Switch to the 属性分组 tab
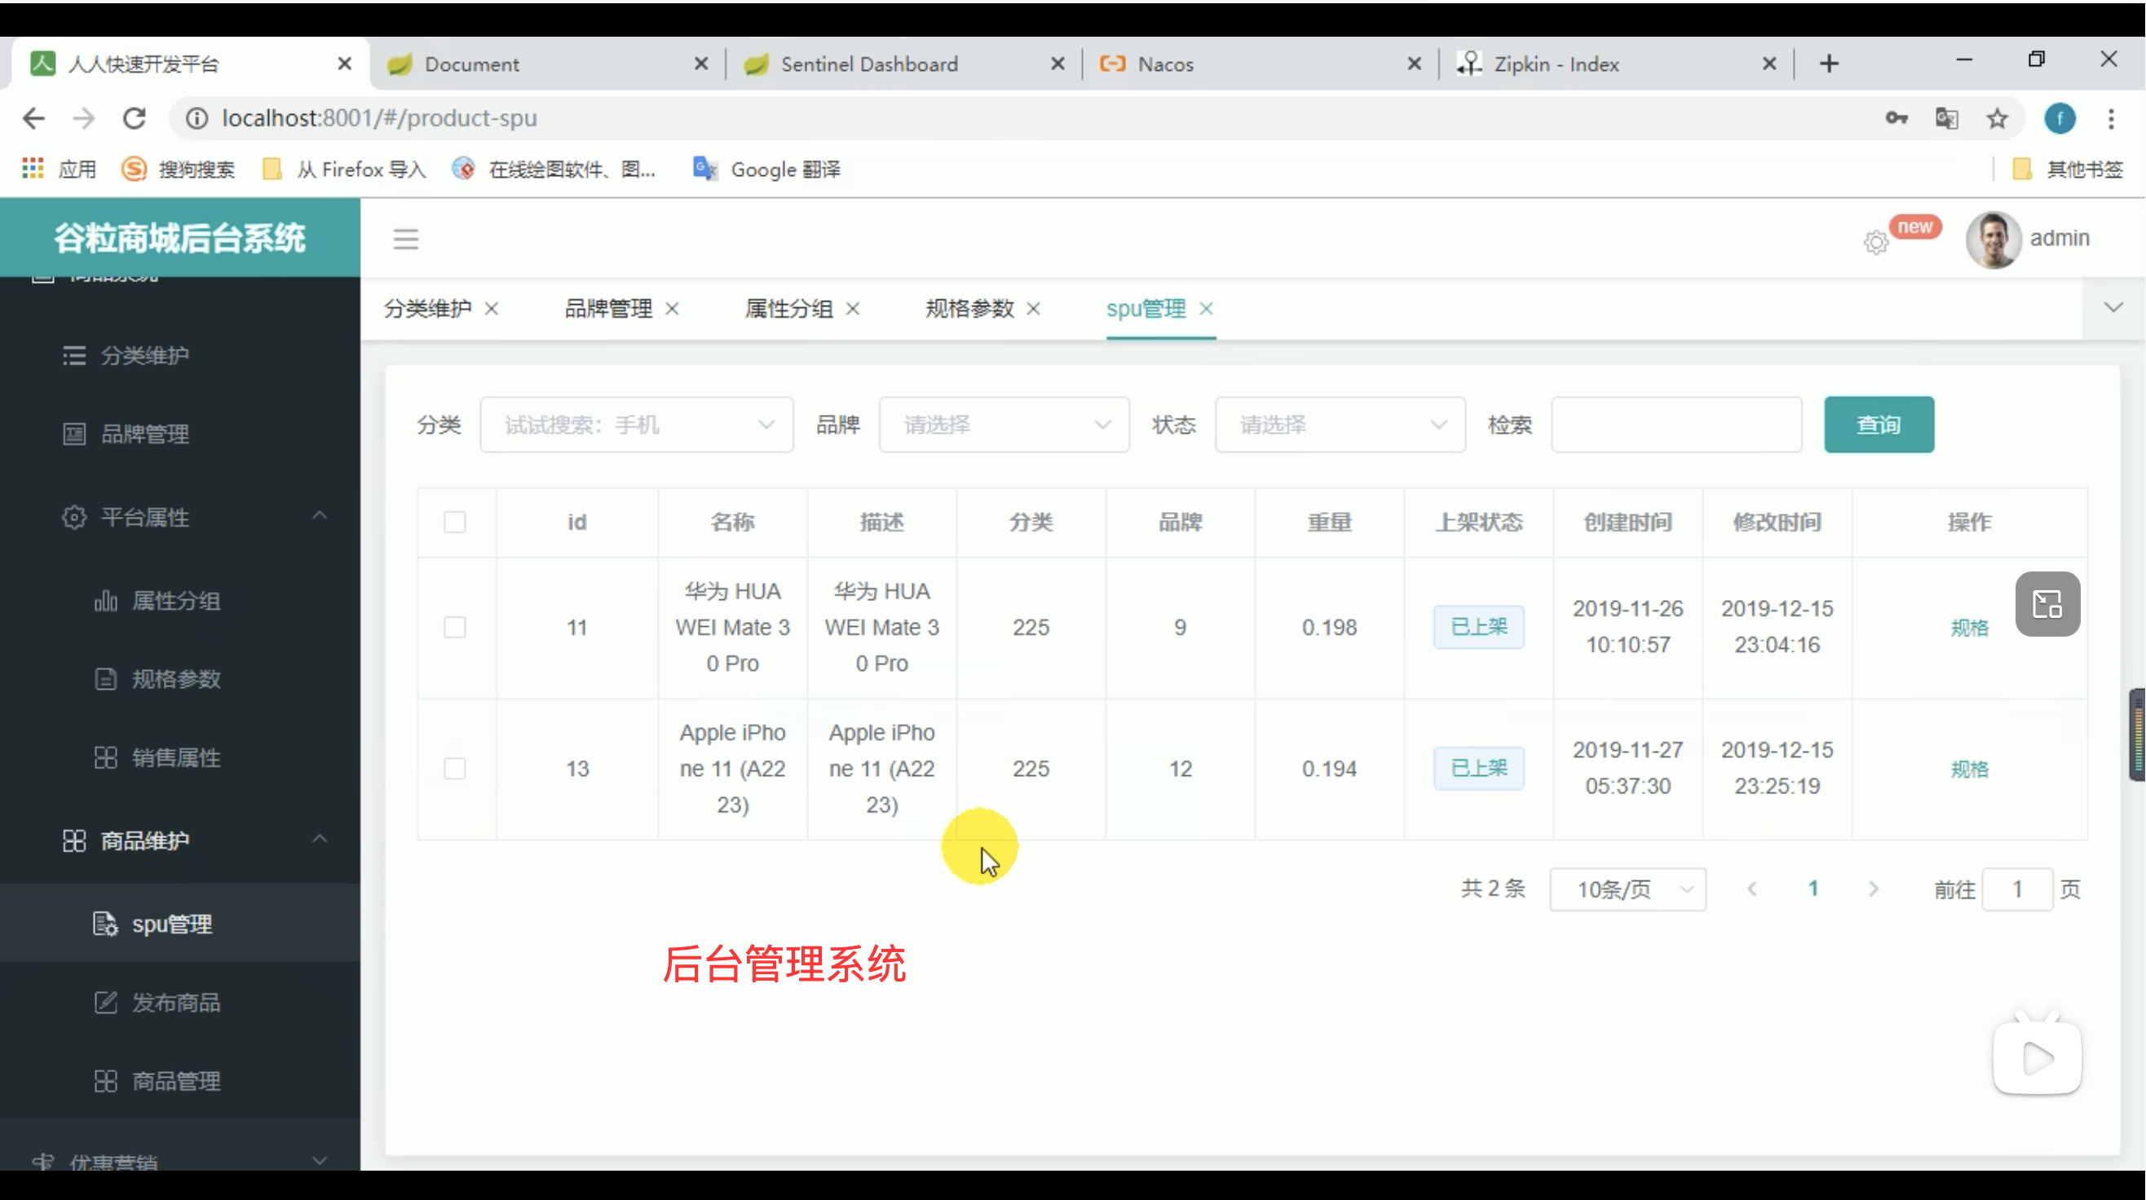 point(788,309)
